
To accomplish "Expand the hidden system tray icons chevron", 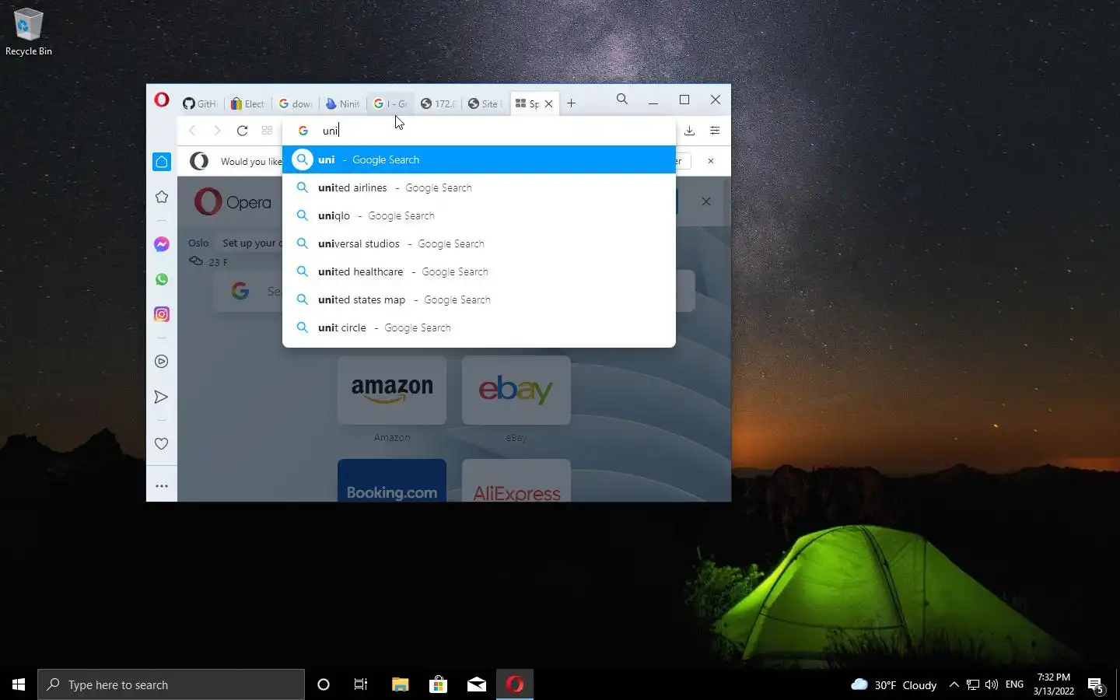I will pos(954,684).
